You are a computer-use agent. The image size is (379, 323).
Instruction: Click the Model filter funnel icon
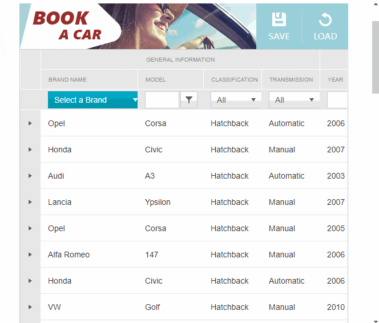coord(189,100)
